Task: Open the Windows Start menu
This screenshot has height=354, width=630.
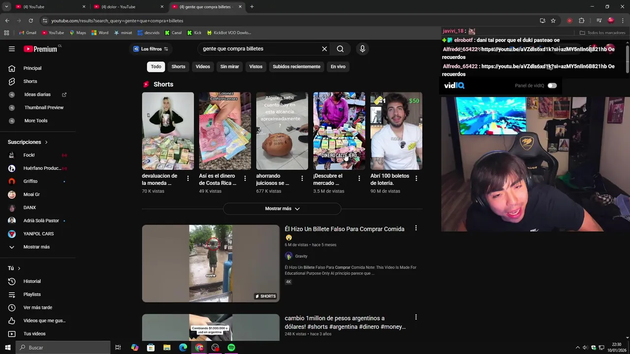Action: click(7, 348)
